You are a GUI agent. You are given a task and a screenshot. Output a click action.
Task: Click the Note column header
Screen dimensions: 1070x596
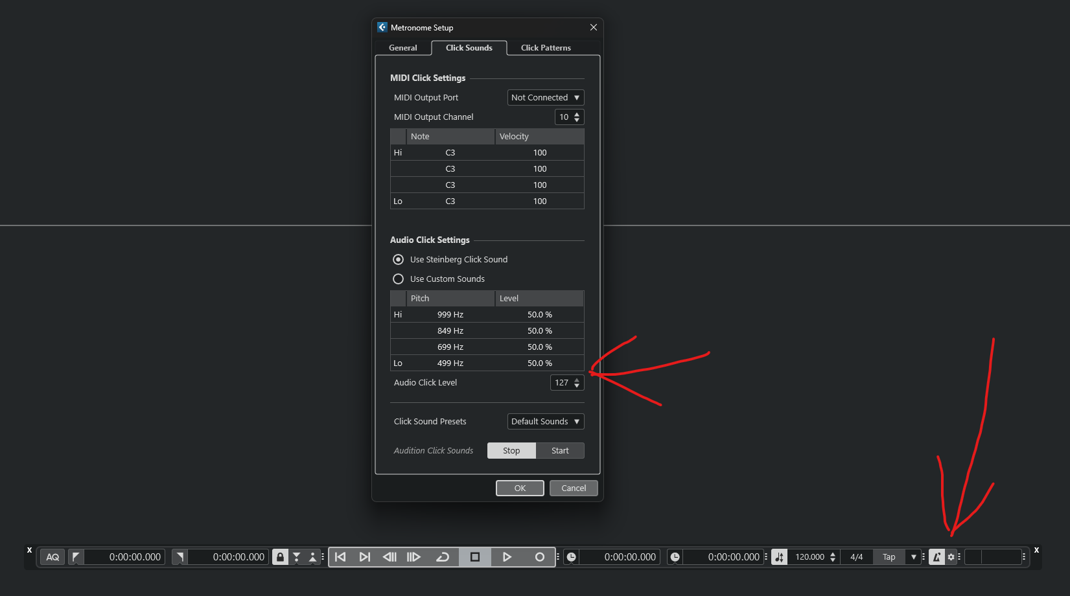450,137
